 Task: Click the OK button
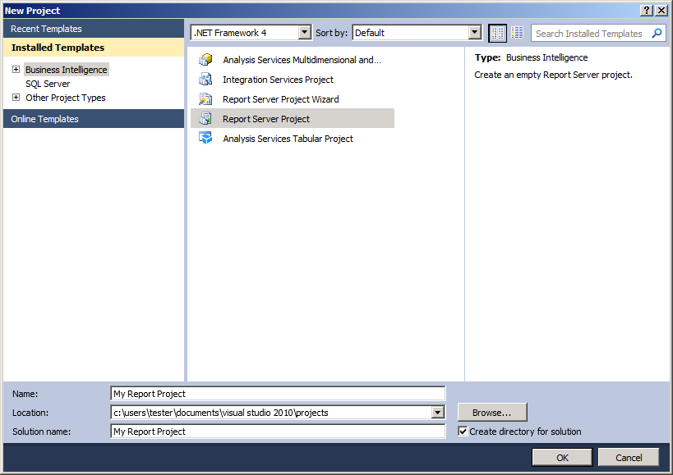click(x=562, y=458)
